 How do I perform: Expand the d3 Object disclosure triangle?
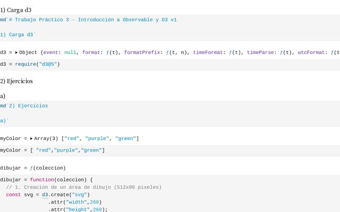pyautogui.click(x=16, y=52)
